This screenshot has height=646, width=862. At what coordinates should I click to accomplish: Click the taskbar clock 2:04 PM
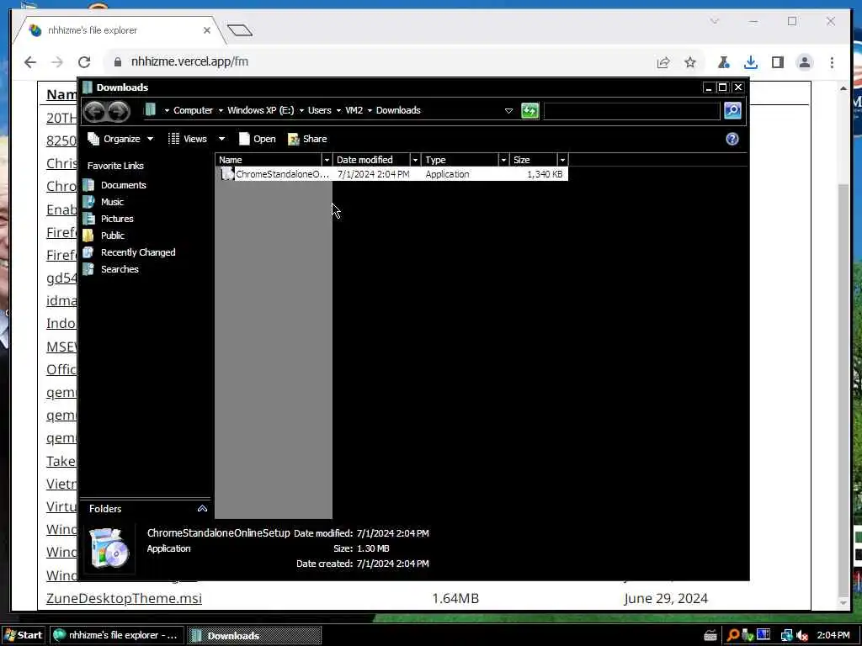pos(833,635)
